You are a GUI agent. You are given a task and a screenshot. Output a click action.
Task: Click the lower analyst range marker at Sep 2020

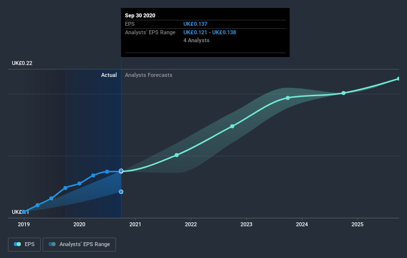(121, 192)
